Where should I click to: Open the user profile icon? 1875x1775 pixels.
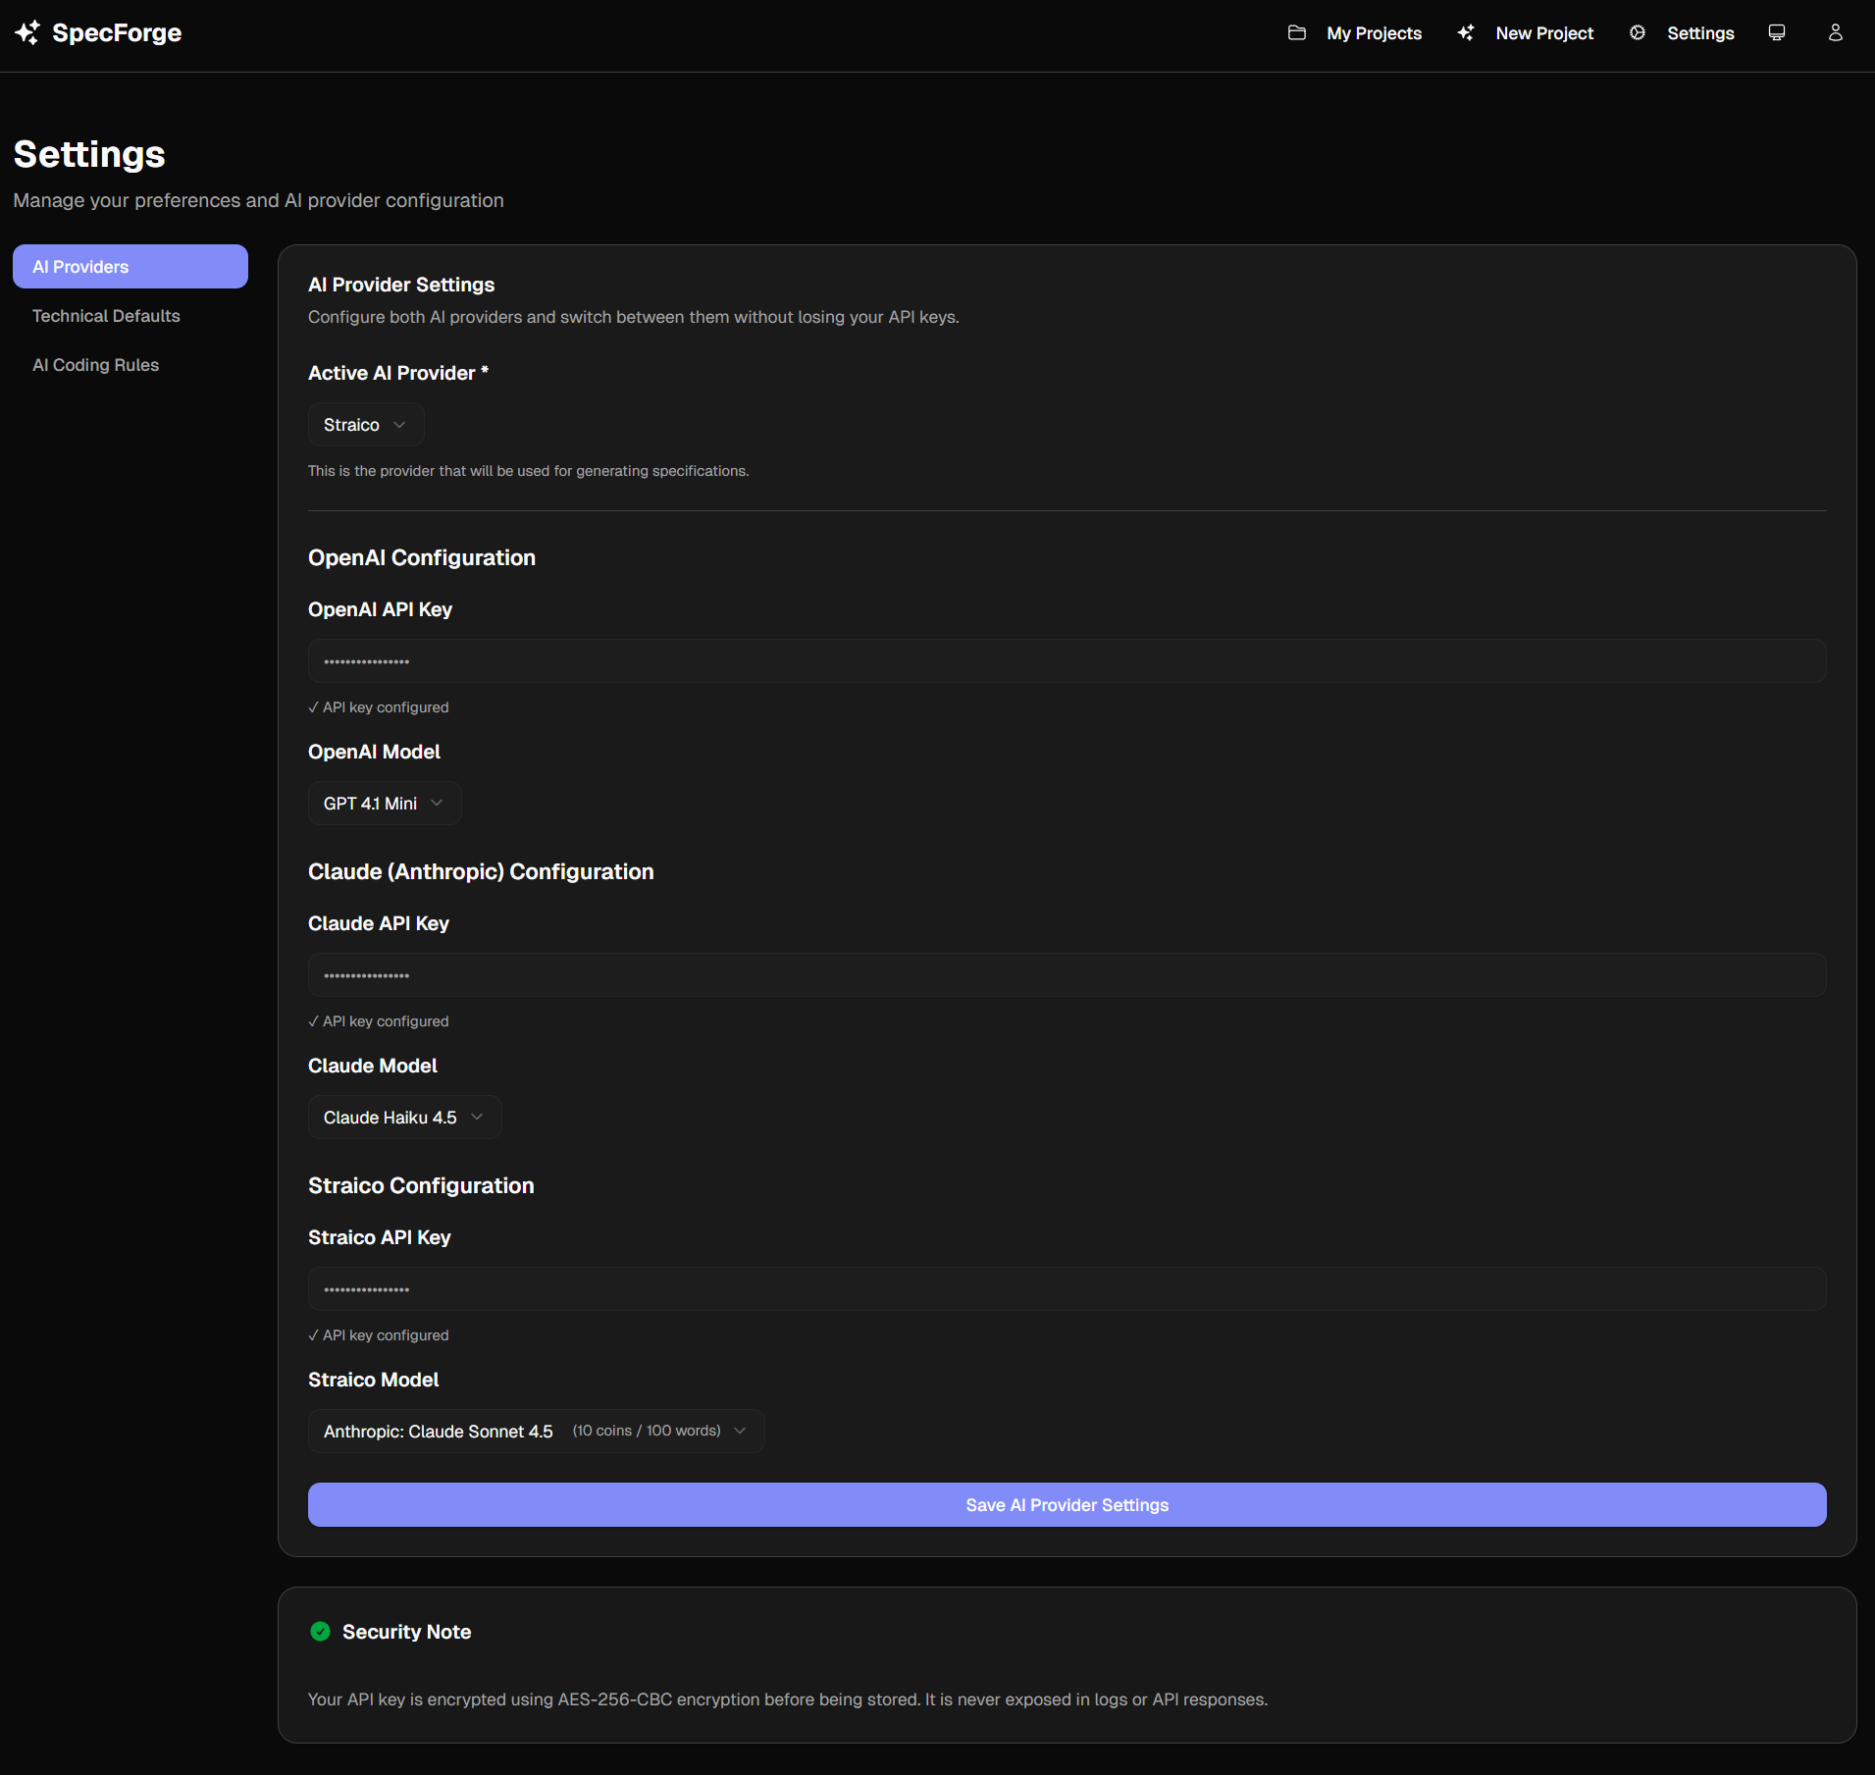click(1836, 32)
